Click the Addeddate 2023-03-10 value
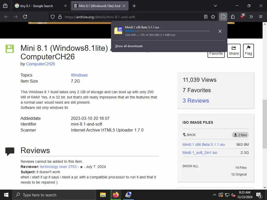The width and height of the screenshot is (267, 200). (x=90, y=118)
